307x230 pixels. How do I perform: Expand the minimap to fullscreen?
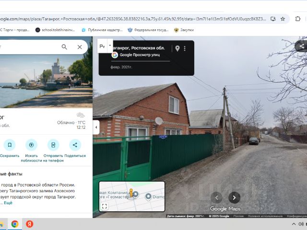pyautogui.click(x=105, y=206)
